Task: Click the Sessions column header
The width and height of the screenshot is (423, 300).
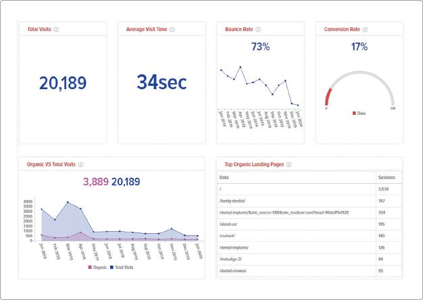Action: point(389,178)
